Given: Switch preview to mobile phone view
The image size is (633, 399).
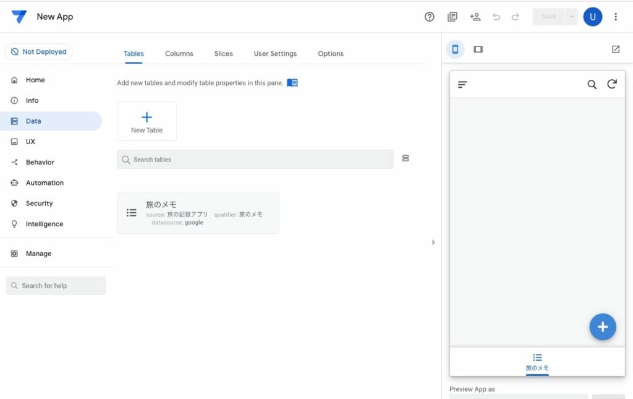Looking at the screenshot, I should [456, 48].
